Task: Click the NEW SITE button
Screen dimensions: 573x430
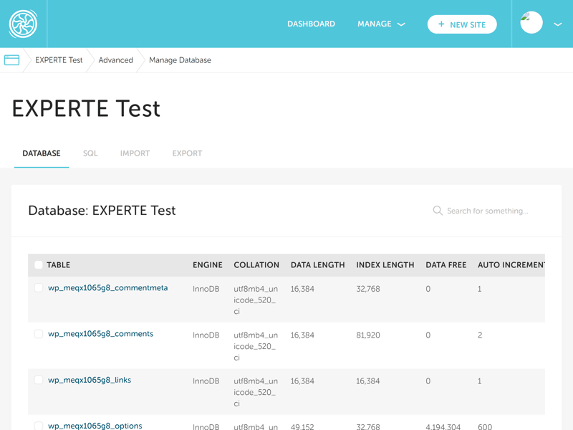Action: click(462, 24)
